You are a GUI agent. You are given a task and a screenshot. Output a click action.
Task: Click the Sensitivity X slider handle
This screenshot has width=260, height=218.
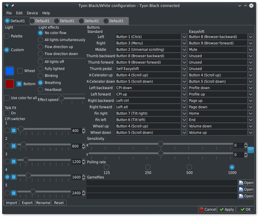point(161,144)
